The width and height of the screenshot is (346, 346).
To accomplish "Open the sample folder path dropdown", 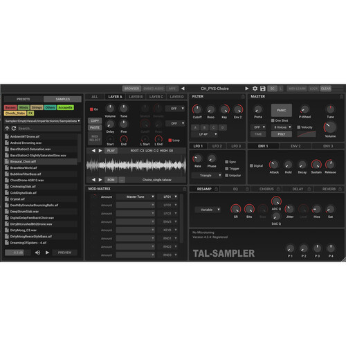I will pos(43,121).
